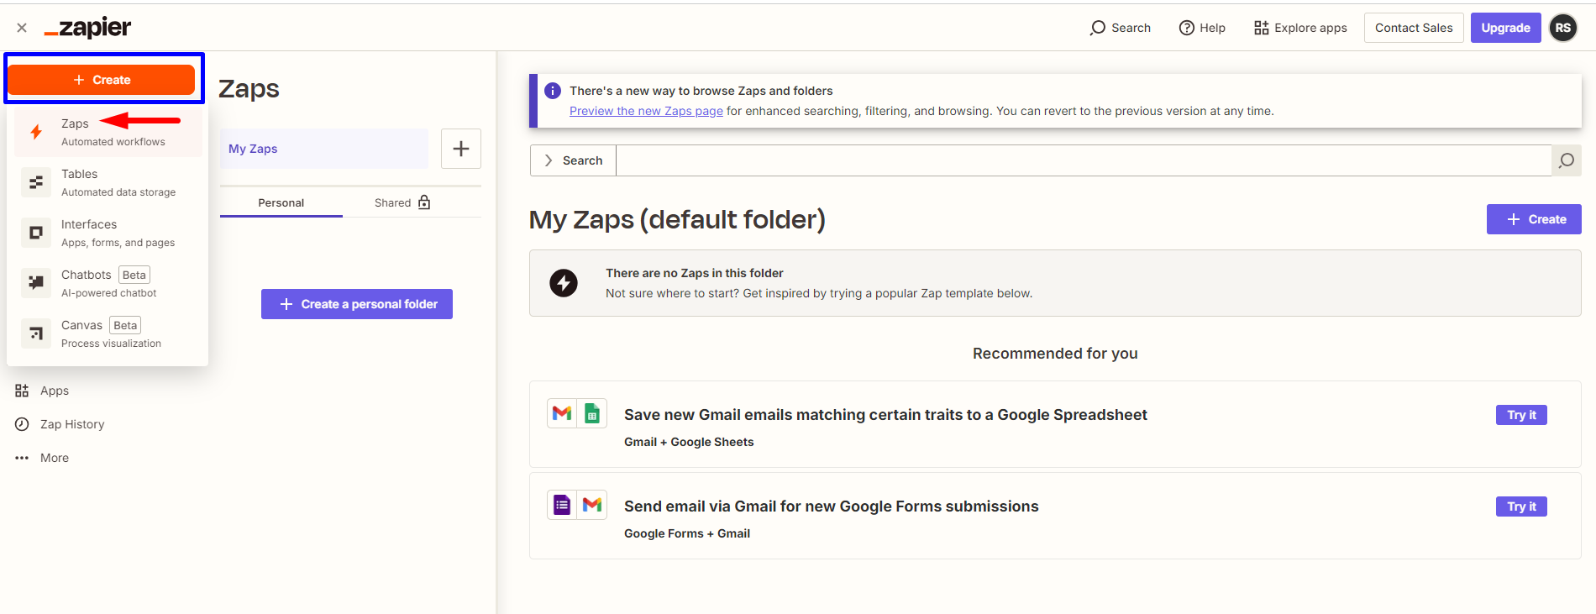The width and height of the screenshot is (1596, 614).
Task: Click Contact Sales button
Action: [1414, 28]
